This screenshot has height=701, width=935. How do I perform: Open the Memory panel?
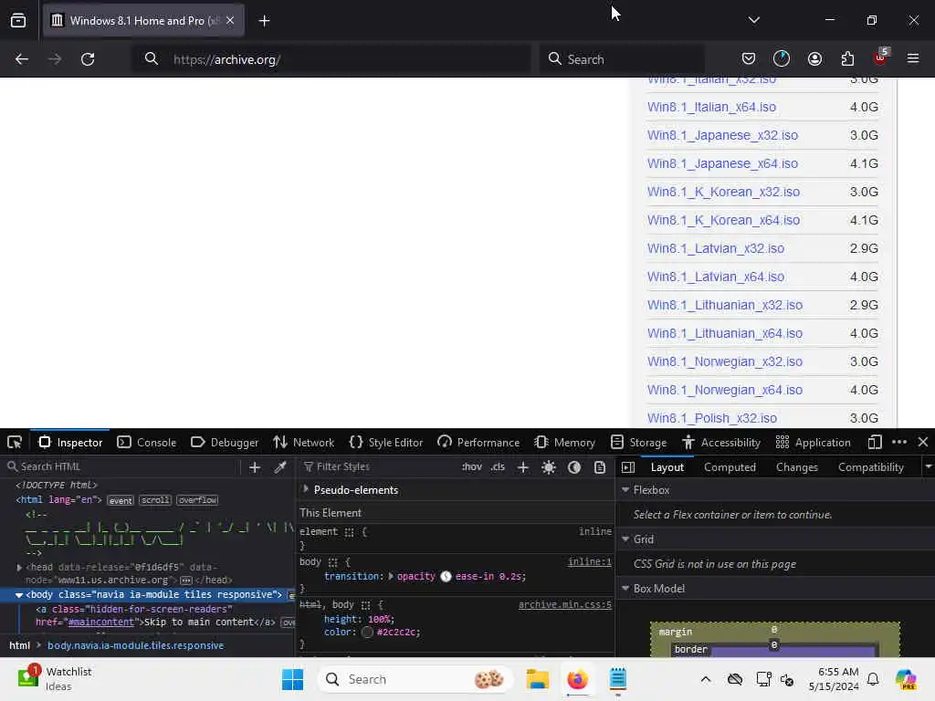coord(564,443)
